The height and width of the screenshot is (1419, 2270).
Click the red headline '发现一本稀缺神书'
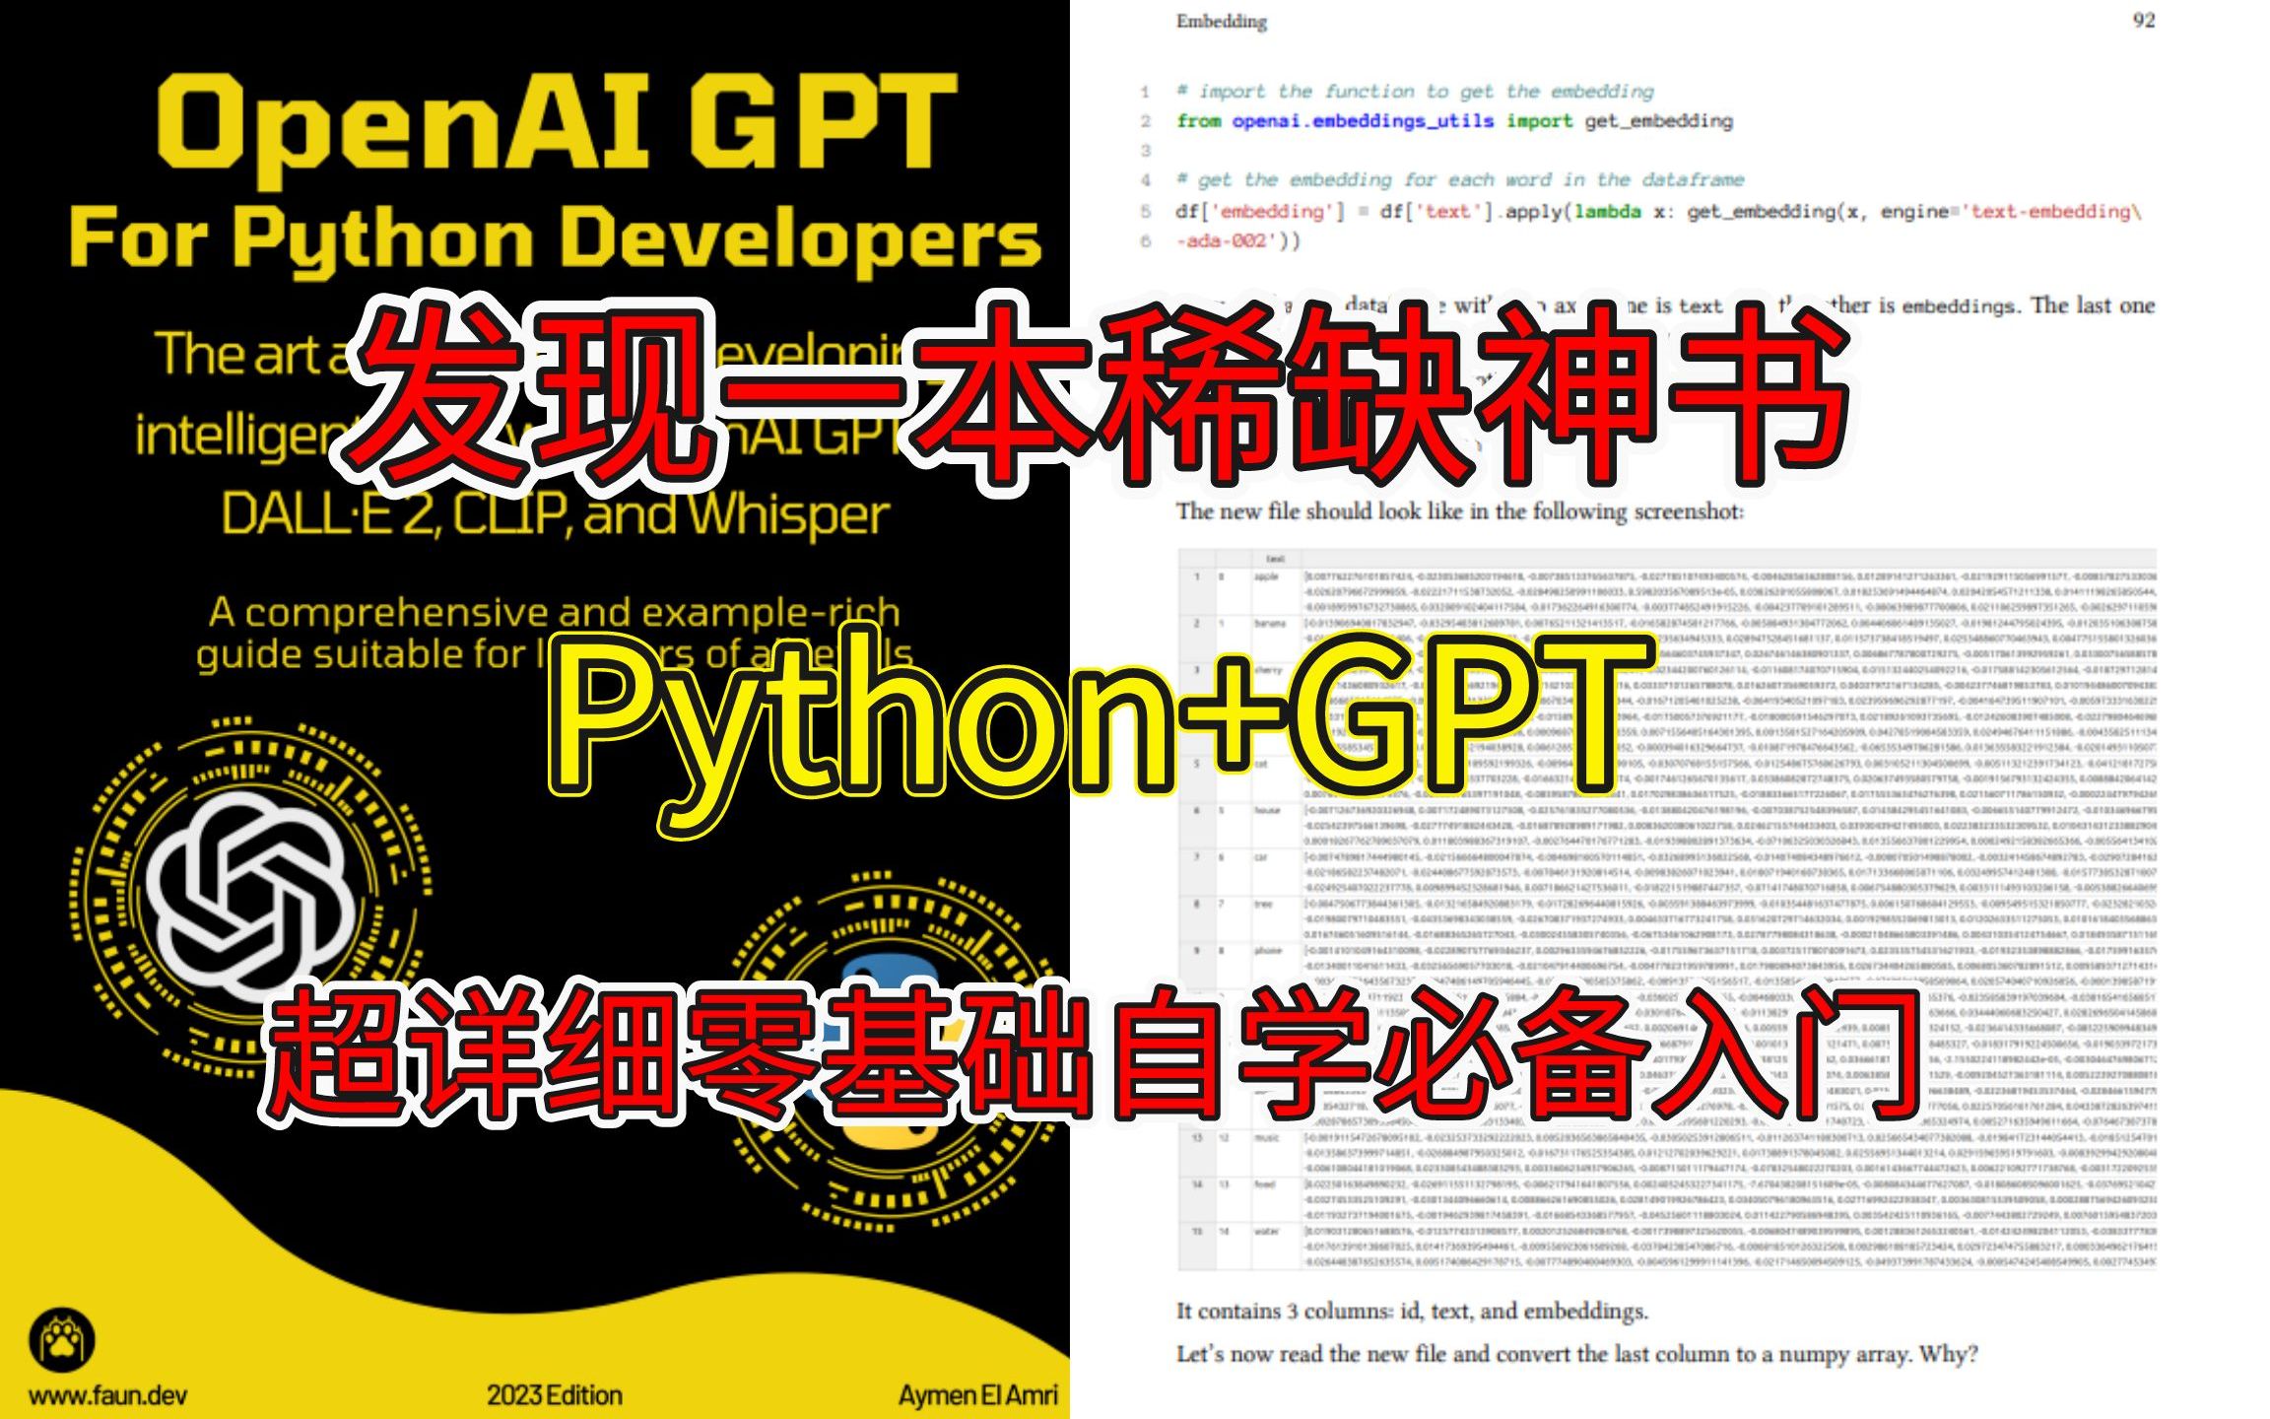[x=1096, y=395]
